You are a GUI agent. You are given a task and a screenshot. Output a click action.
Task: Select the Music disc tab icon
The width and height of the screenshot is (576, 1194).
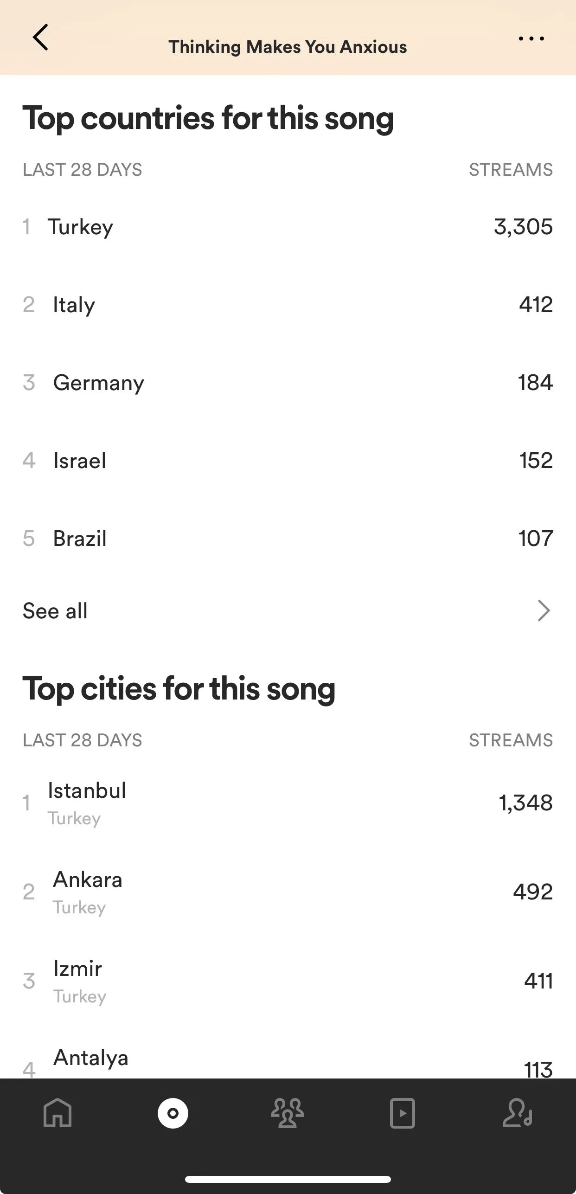click(x=173, y=1113)
